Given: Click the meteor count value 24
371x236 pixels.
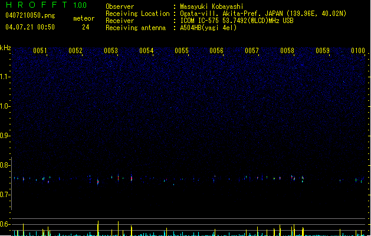Looking at the screenshot, I should click(86, 27).
